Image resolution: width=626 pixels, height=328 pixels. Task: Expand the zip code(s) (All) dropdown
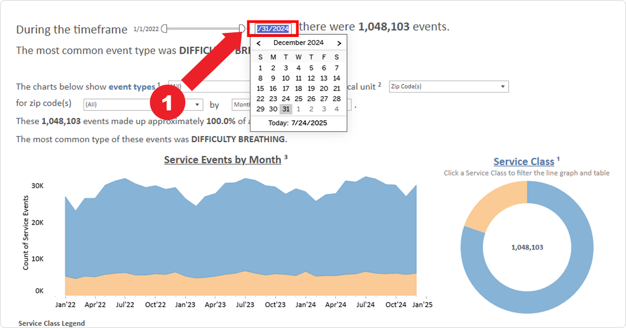[143, 105]
